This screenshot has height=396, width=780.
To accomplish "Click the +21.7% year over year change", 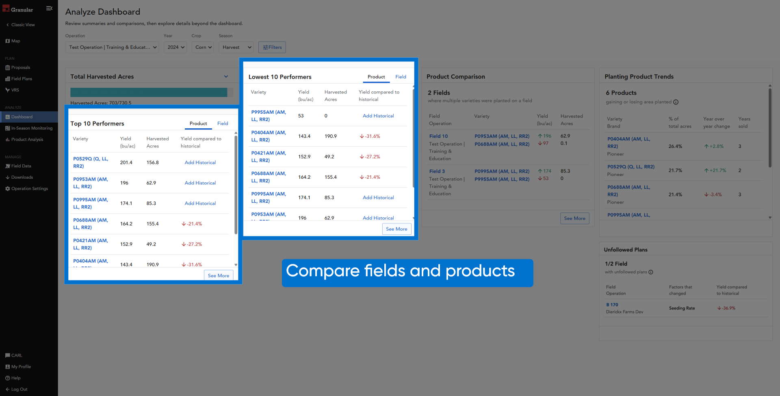I will pyautogui.click(x=715, y=171).
